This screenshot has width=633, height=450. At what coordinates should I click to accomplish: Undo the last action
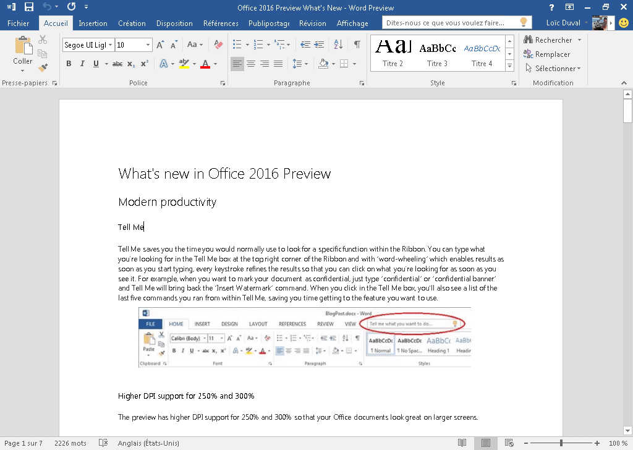(x=47, y=7)
